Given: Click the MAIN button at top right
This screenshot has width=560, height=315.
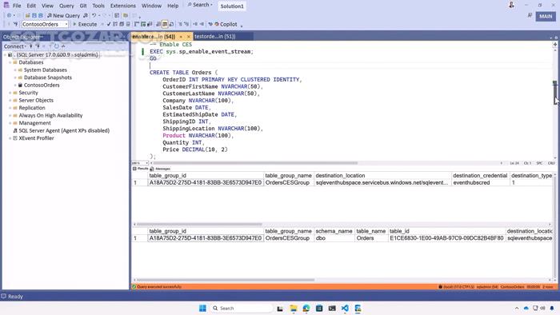Looking at the screenshot, I should pyautogui.click(x=546, y=17).
